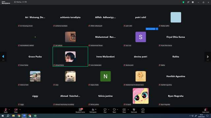The width and height of the screenshot is (211, 118).
Task: Click the Firyal Dhia Kansa name tile
Action: coord(176,37)
